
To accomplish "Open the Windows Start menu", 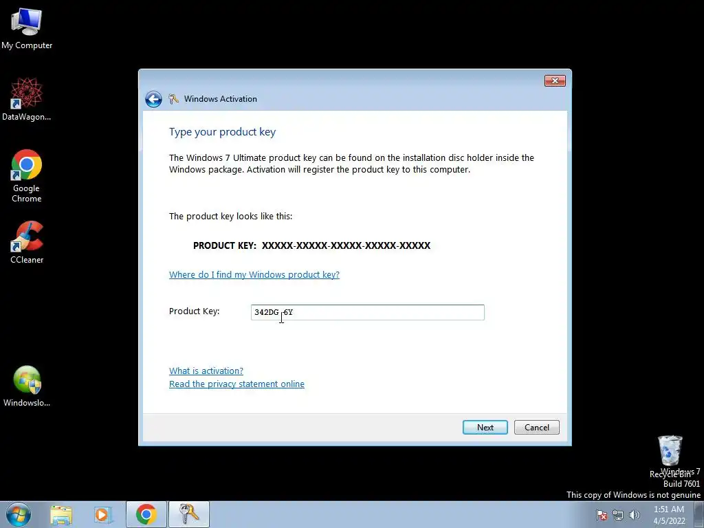I will pyautogui.click(x=19, y=514).
